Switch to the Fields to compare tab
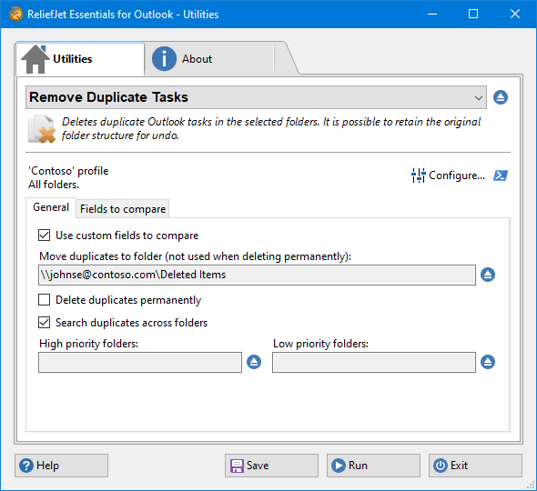 click(123, 209)
